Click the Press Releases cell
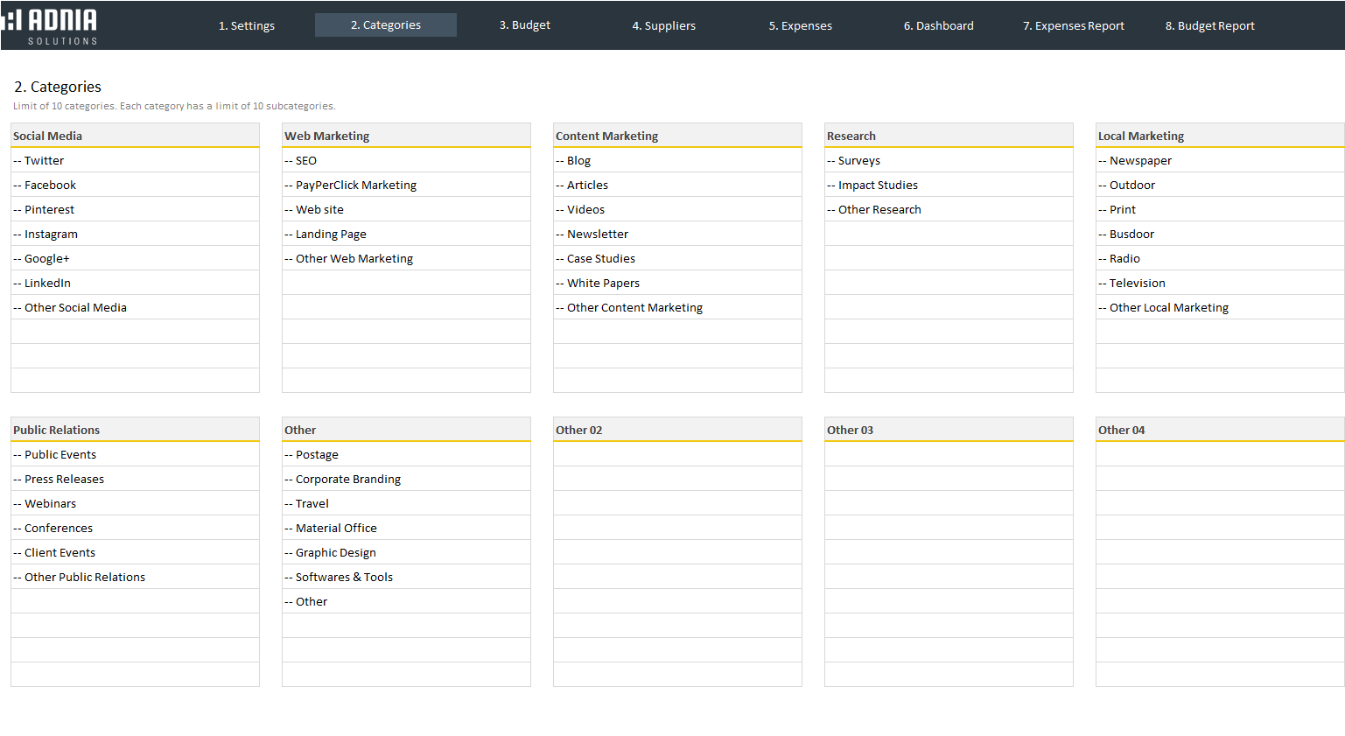 (135, 479)
